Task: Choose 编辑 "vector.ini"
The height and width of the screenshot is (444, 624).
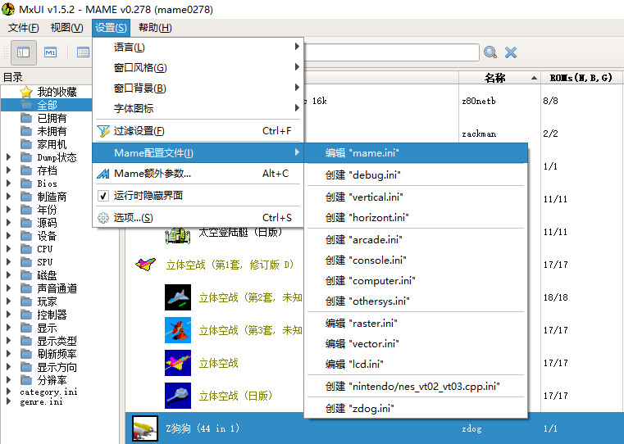Action: click(416, 344)
